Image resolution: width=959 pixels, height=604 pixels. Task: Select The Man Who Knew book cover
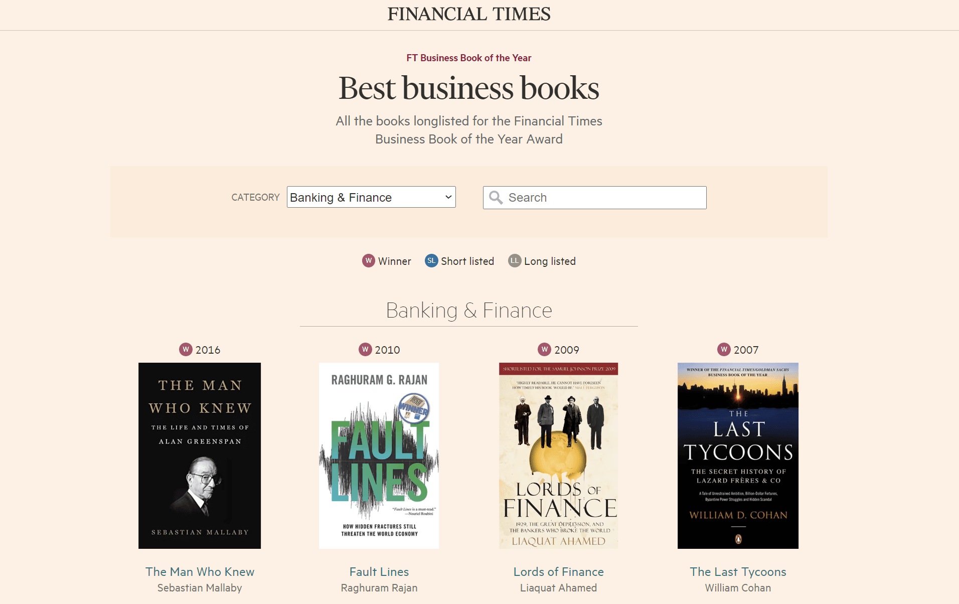(200, 456)
